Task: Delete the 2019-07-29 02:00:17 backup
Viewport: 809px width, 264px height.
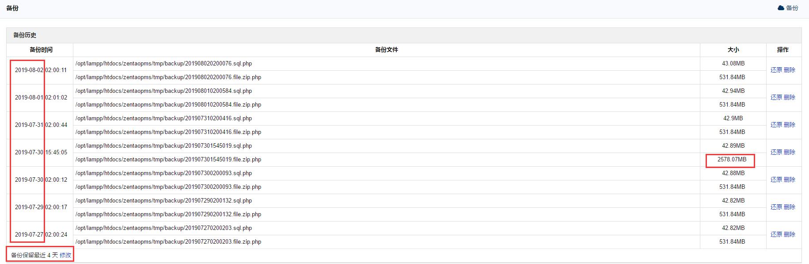Action: point(790,207)
